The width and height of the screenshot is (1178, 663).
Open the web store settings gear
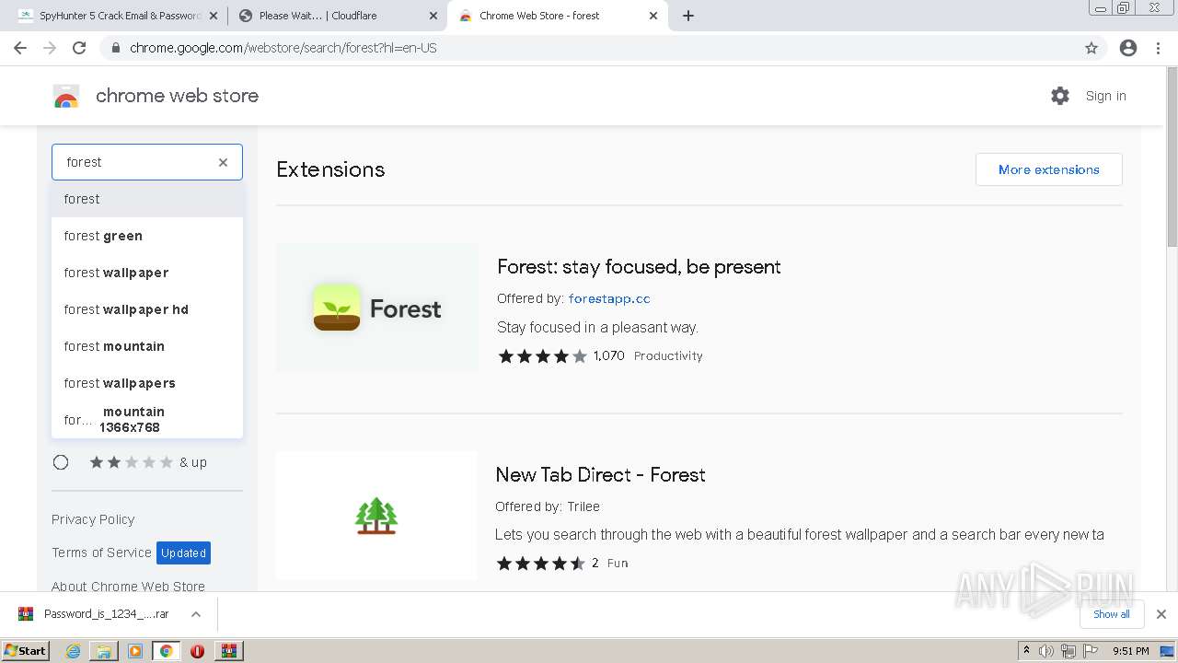(x=1060, y=96)
